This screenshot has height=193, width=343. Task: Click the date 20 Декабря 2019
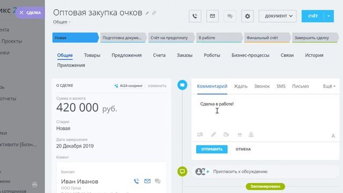[x=75, y=146]
